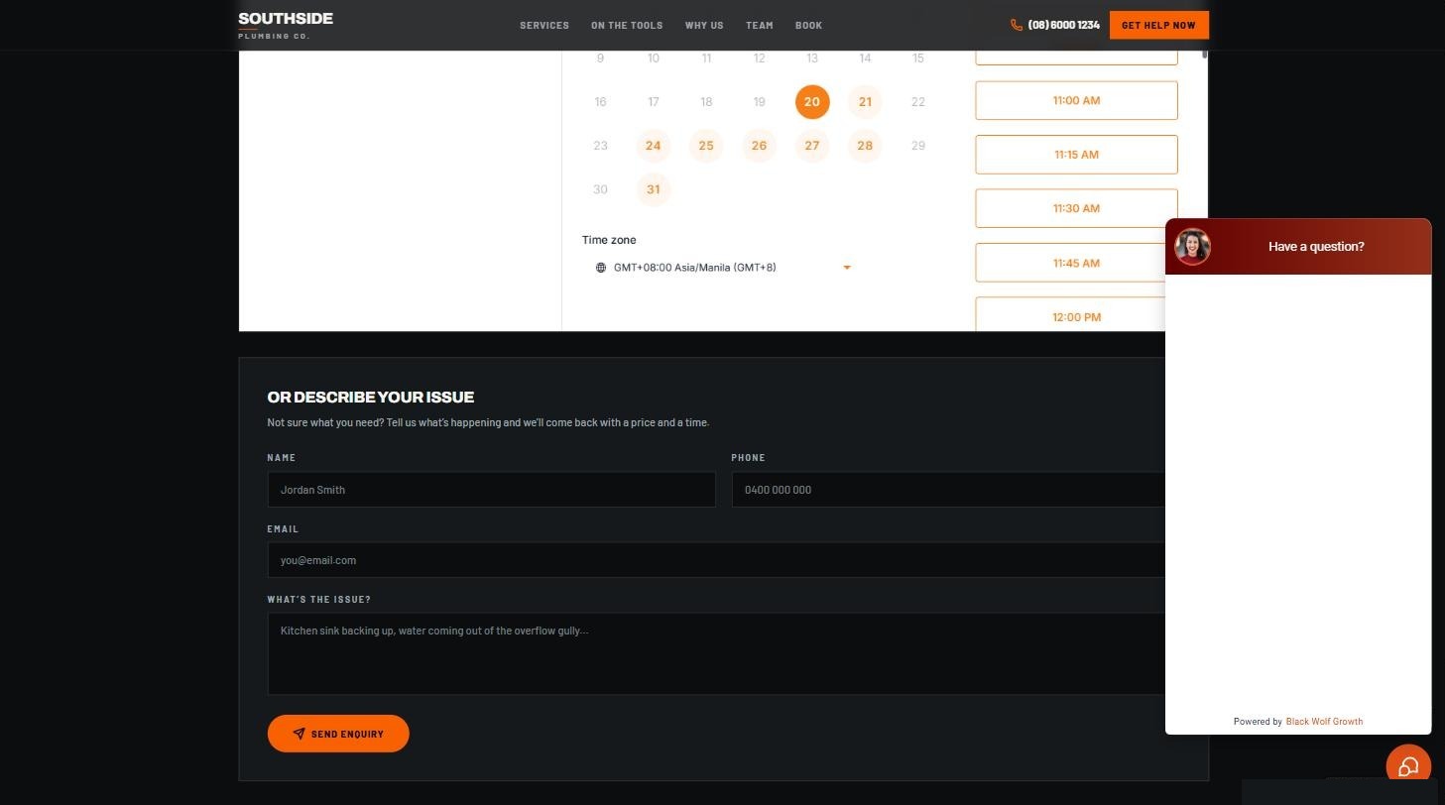Click the Get Help Now button
The width and height of the screenshot is (1445, 805).
[x=1158, y=25]
